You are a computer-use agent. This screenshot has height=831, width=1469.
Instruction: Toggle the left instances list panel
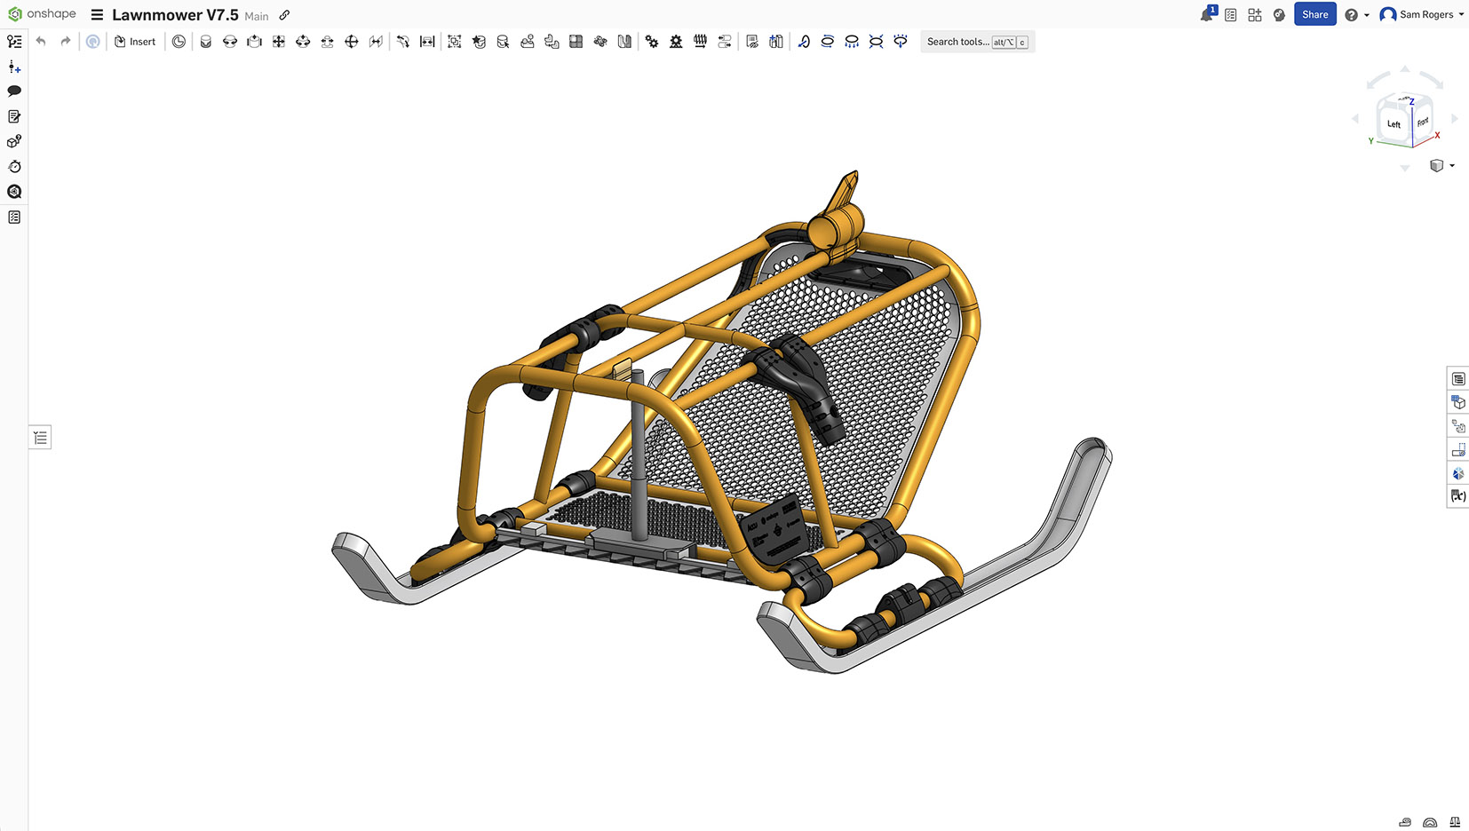point(40,438)
